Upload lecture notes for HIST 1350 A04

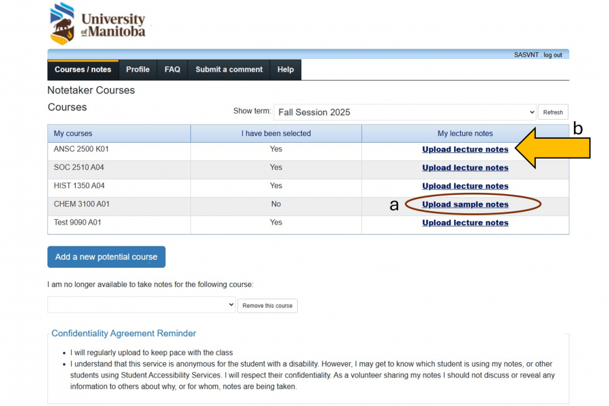465,185
